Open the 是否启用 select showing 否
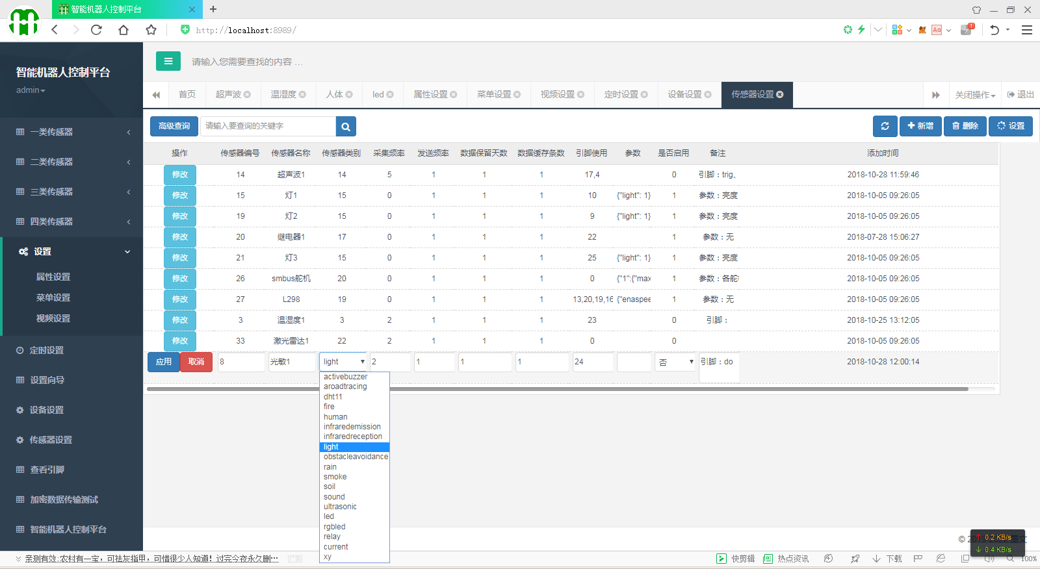1040x569 pixels. coord(676,362)
